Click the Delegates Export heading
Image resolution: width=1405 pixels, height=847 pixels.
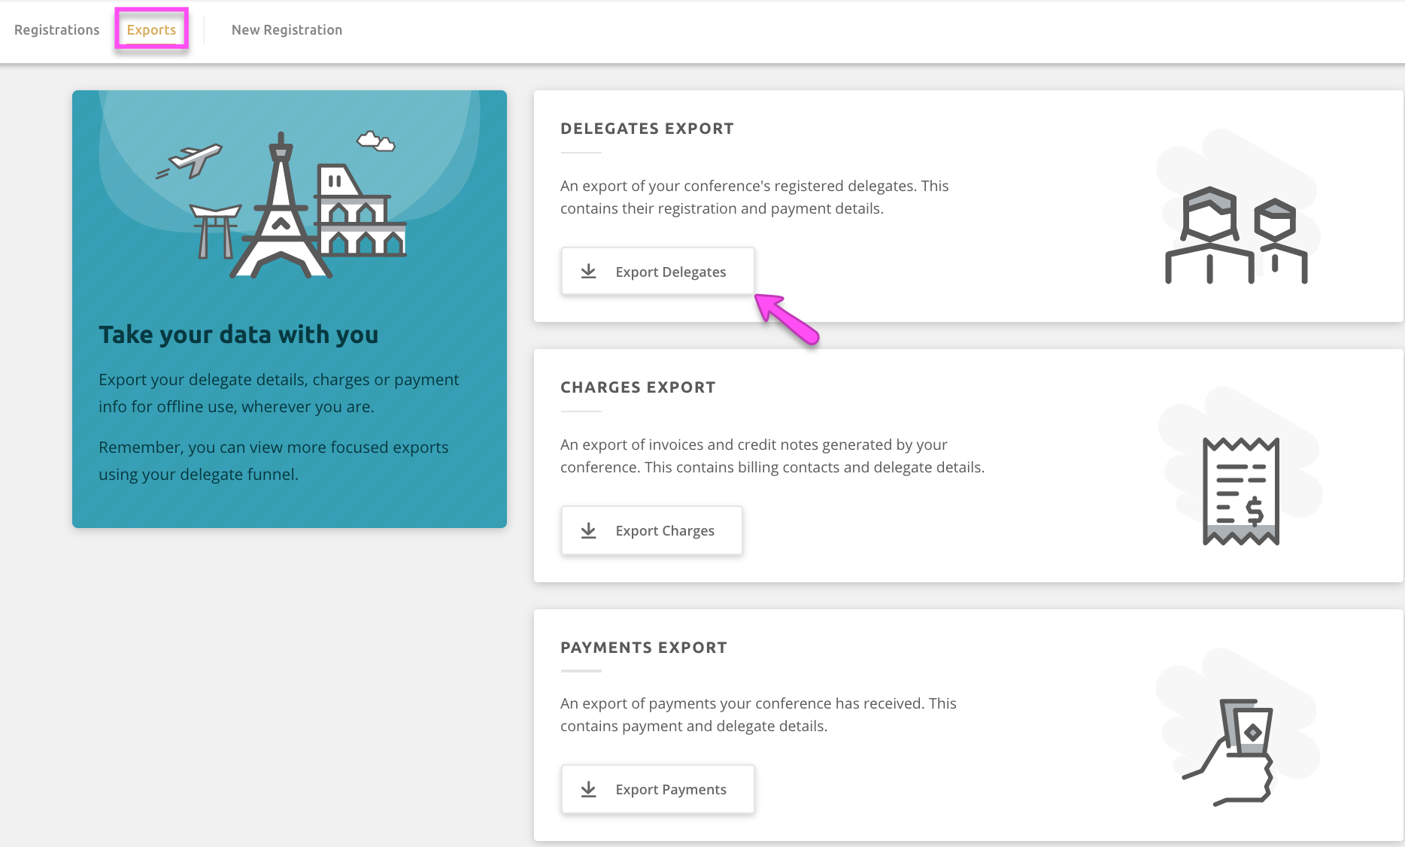647,129
